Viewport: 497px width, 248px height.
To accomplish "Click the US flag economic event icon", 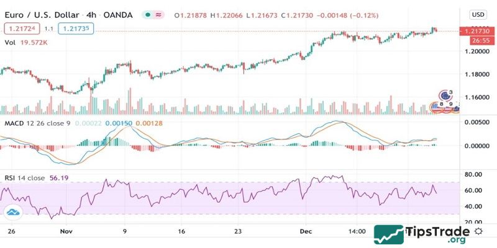I will coord(435,107).
